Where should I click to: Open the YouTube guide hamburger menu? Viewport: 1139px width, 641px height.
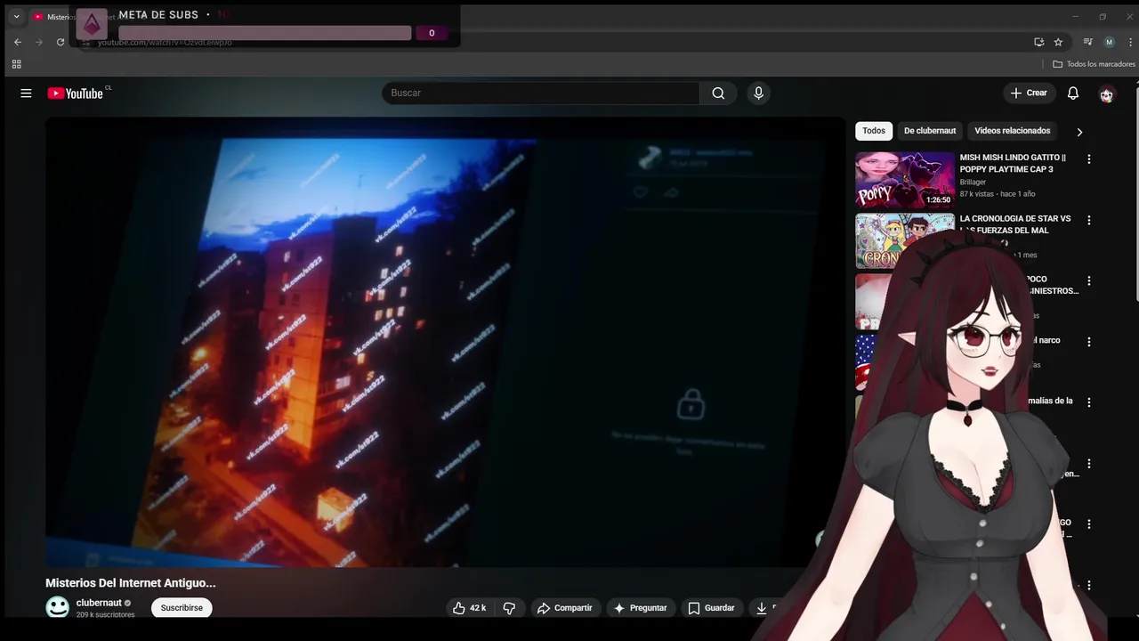coord(26,93)
